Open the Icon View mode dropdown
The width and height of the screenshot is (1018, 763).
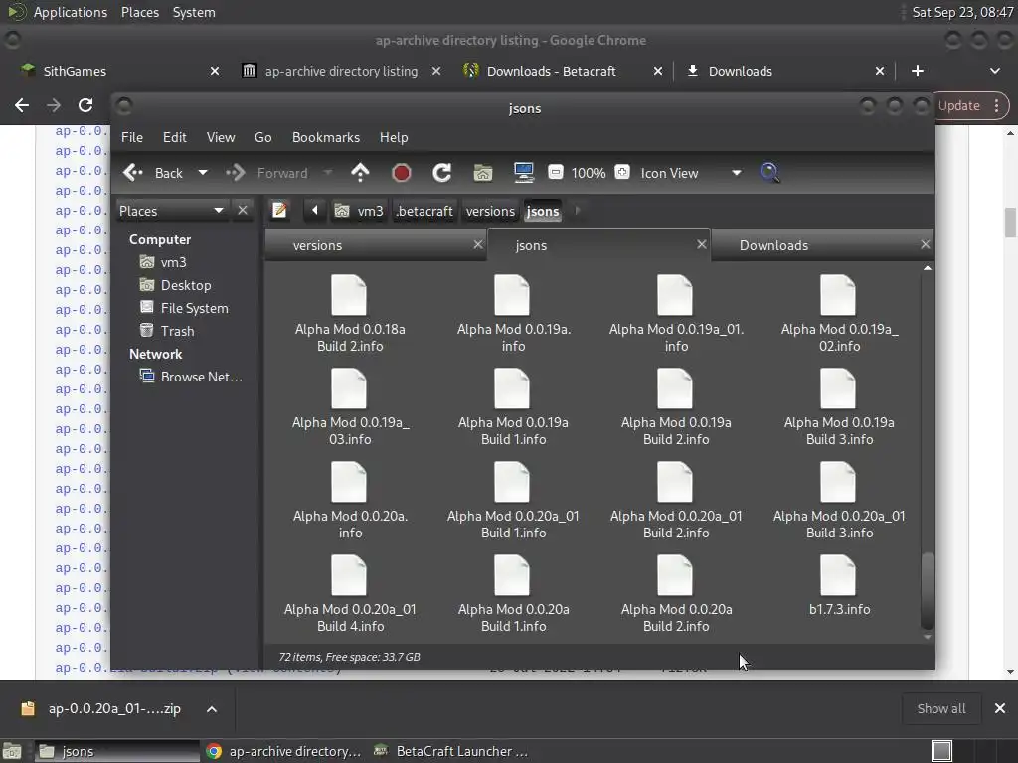pyautogui.click(x=691, y=173)
